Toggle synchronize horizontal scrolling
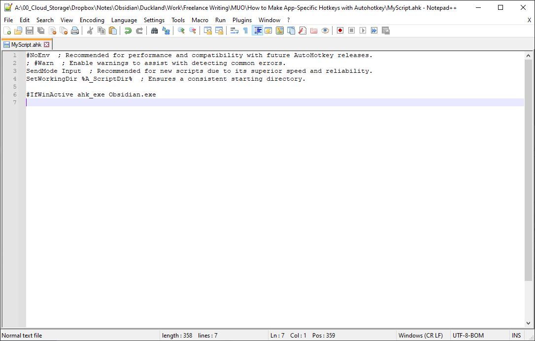 219,31
